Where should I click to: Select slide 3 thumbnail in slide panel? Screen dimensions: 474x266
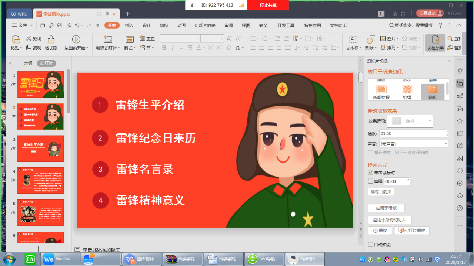[x=40, y=149]
